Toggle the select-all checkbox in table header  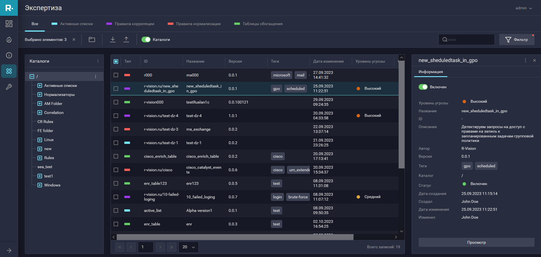[x=116, y=61]
